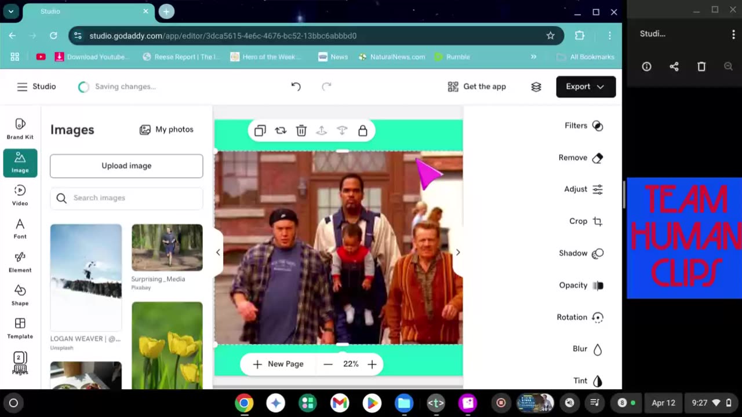The image size is (742, 417).
Task: Select the Font sidebar tool
Action: pos(20,229)
